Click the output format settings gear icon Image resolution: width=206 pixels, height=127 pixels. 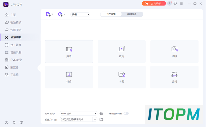[x=101, y=114]
